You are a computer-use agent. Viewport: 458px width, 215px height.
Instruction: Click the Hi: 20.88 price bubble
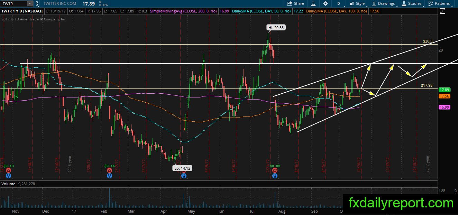tap(276, 28)
